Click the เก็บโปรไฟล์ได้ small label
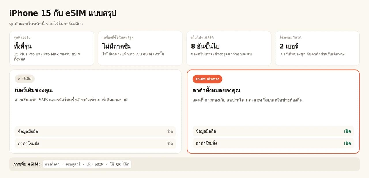Image resolution: width=369 pixels, height=178 pixels. pyautogui.click(x=202, y=38)
